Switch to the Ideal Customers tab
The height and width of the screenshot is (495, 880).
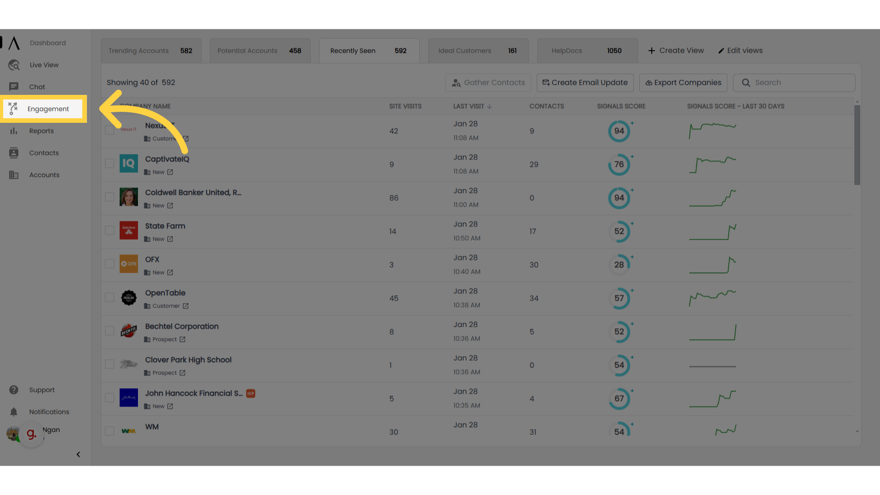pyautogui.click(x=478, y=51)
